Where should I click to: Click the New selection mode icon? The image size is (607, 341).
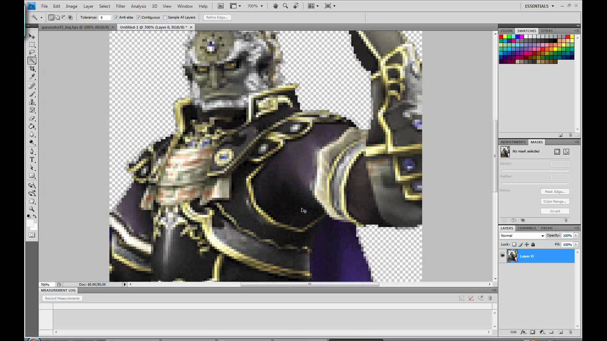click(x=51, y=18)
